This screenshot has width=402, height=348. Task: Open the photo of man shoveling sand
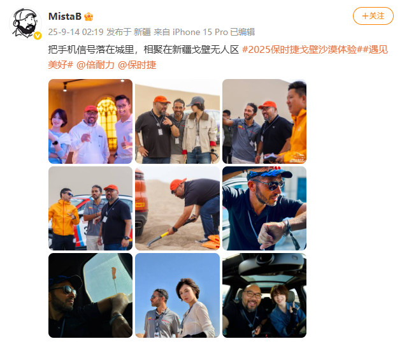[177, 208]
